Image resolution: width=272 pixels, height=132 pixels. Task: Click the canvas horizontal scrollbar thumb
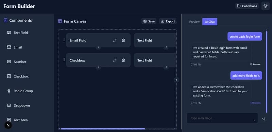coord(103,129)
